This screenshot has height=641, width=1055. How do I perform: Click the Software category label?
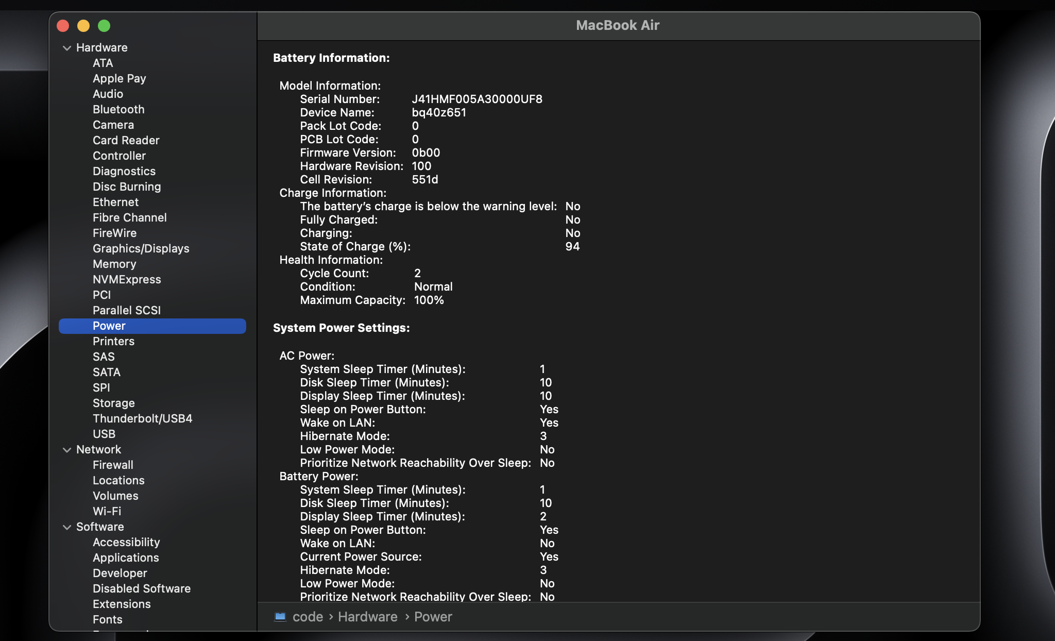tap(100, 527)
